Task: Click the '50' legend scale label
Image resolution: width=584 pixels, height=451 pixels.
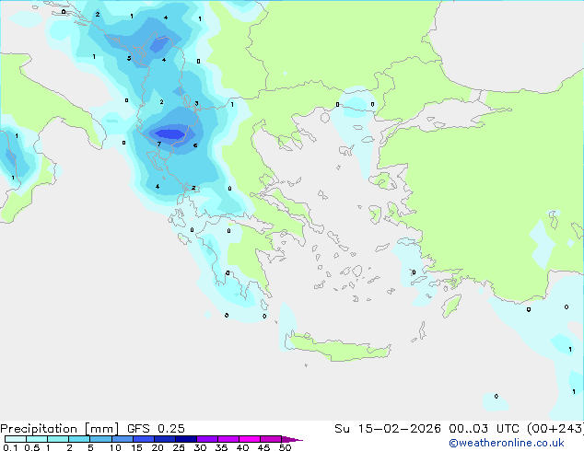Action: 285,447
